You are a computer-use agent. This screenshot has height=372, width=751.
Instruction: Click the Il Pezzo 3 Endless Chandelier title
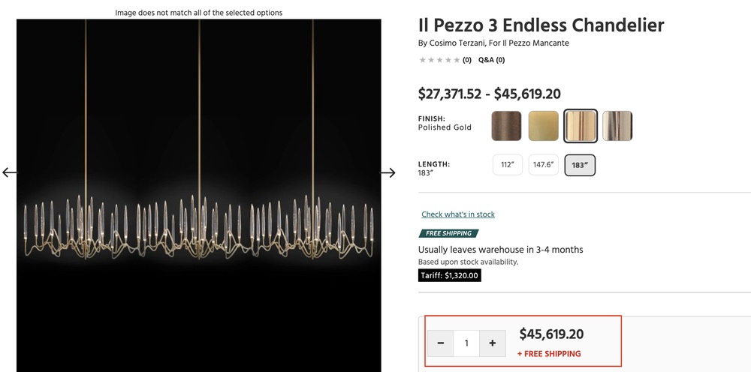tap(541, 25)
